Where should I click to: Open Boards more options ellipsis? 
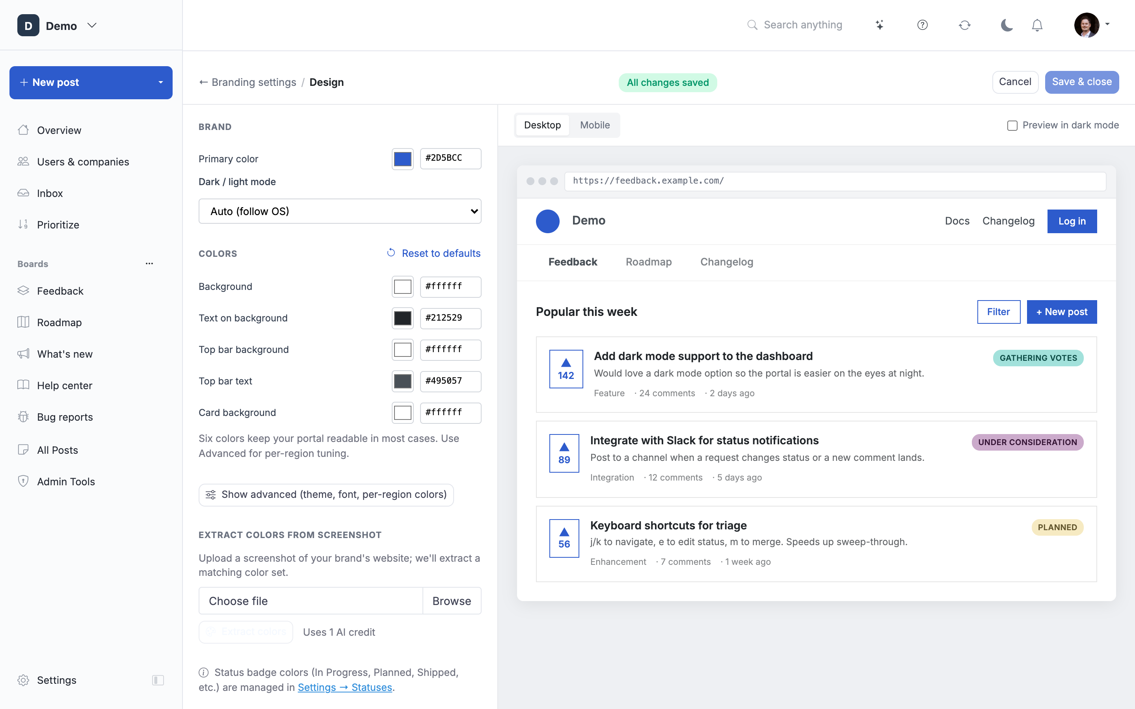click(149, 264)
